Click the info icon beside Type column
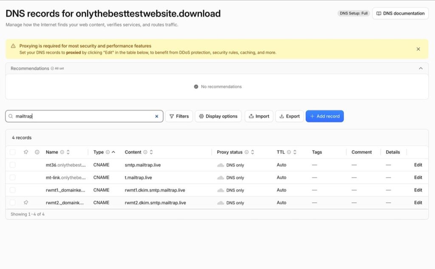 [x=107, y=152]
